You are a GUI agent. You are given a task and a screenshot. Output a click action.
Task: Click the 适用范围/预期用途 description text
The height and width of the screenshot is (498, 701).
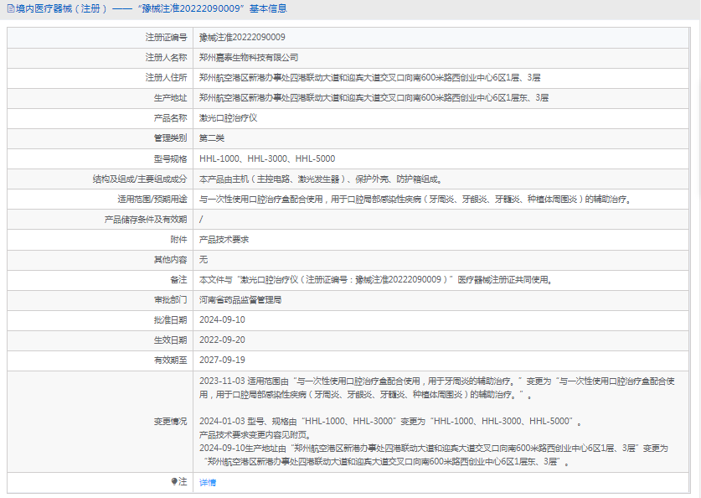415,199
